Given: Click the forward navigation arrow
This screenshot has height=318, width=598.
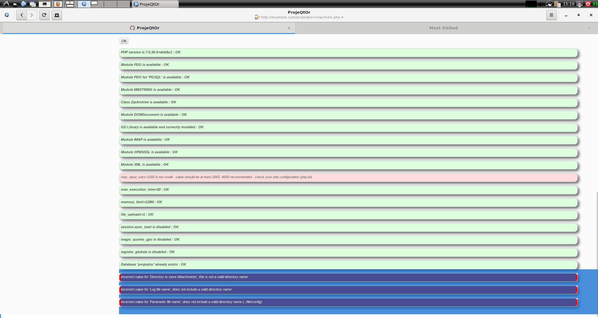Looking at the screenshot, I should (x=32, y=15).
